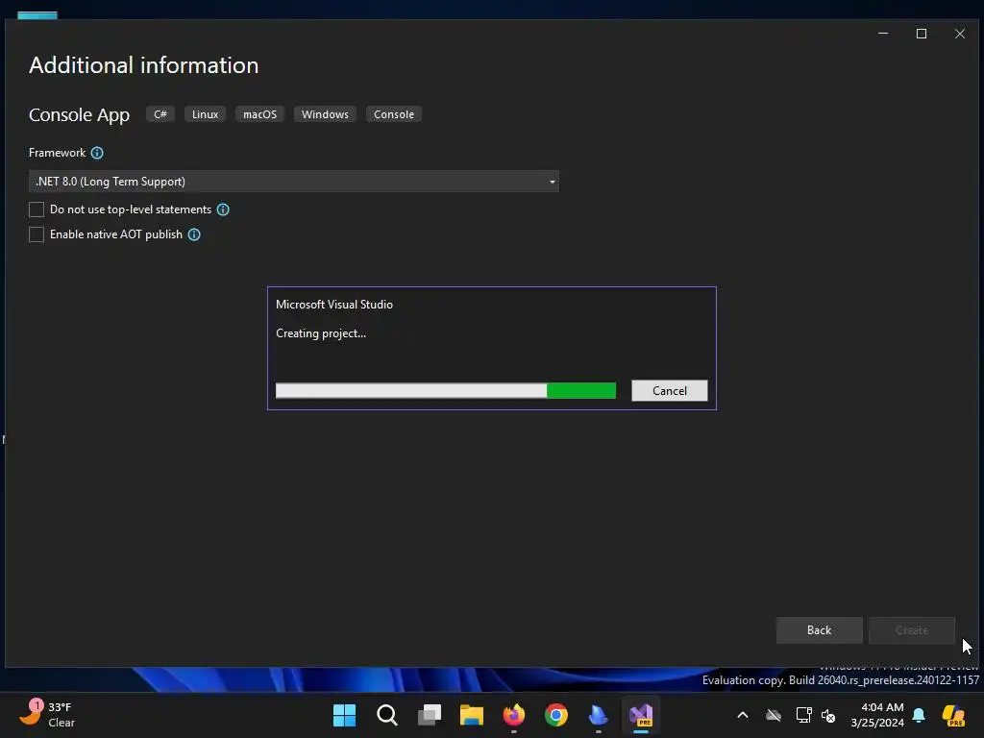Maximize the Visual Studio dialog window

click(922, 34)
